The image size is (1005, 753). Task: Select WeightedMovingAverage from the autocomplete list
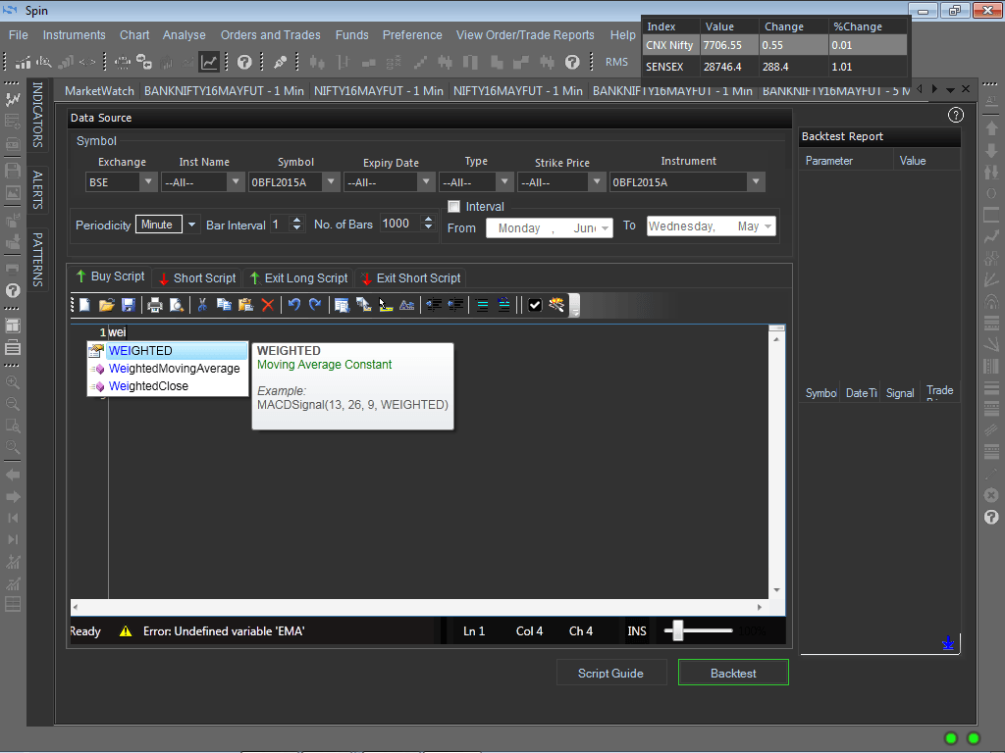tap(174, 369)
